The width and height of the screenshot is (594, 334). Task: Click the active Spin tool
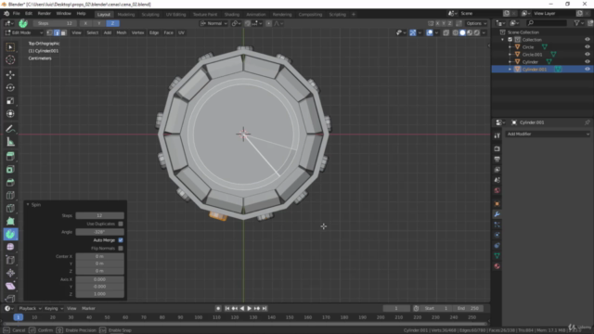click(x=10, y=234)
